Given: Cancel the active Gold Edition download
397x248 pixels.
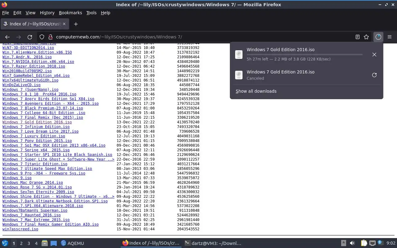Looking at the screenshot, I should [x=374, y=55].
